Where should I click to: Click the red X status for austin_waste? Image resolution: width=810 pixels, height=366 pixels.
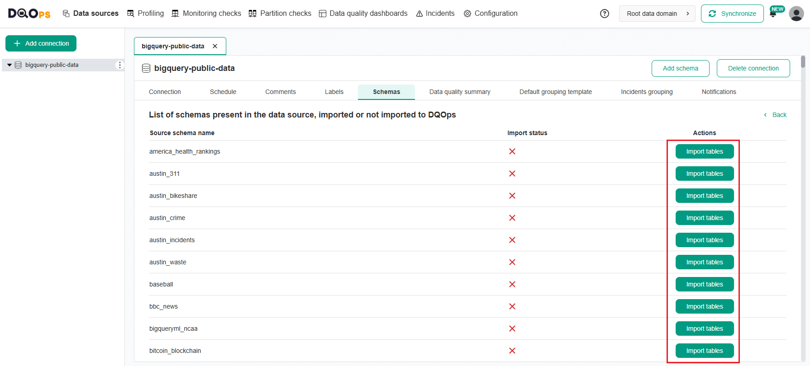coord(512,262)
